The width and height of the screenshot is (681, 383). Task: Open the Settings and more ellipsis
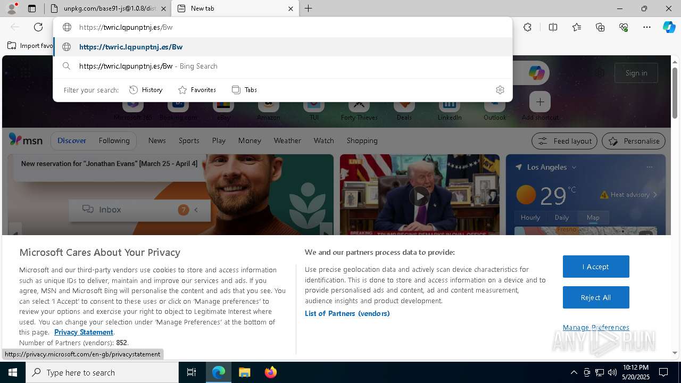pyautogui.click(x=647, y=27)
